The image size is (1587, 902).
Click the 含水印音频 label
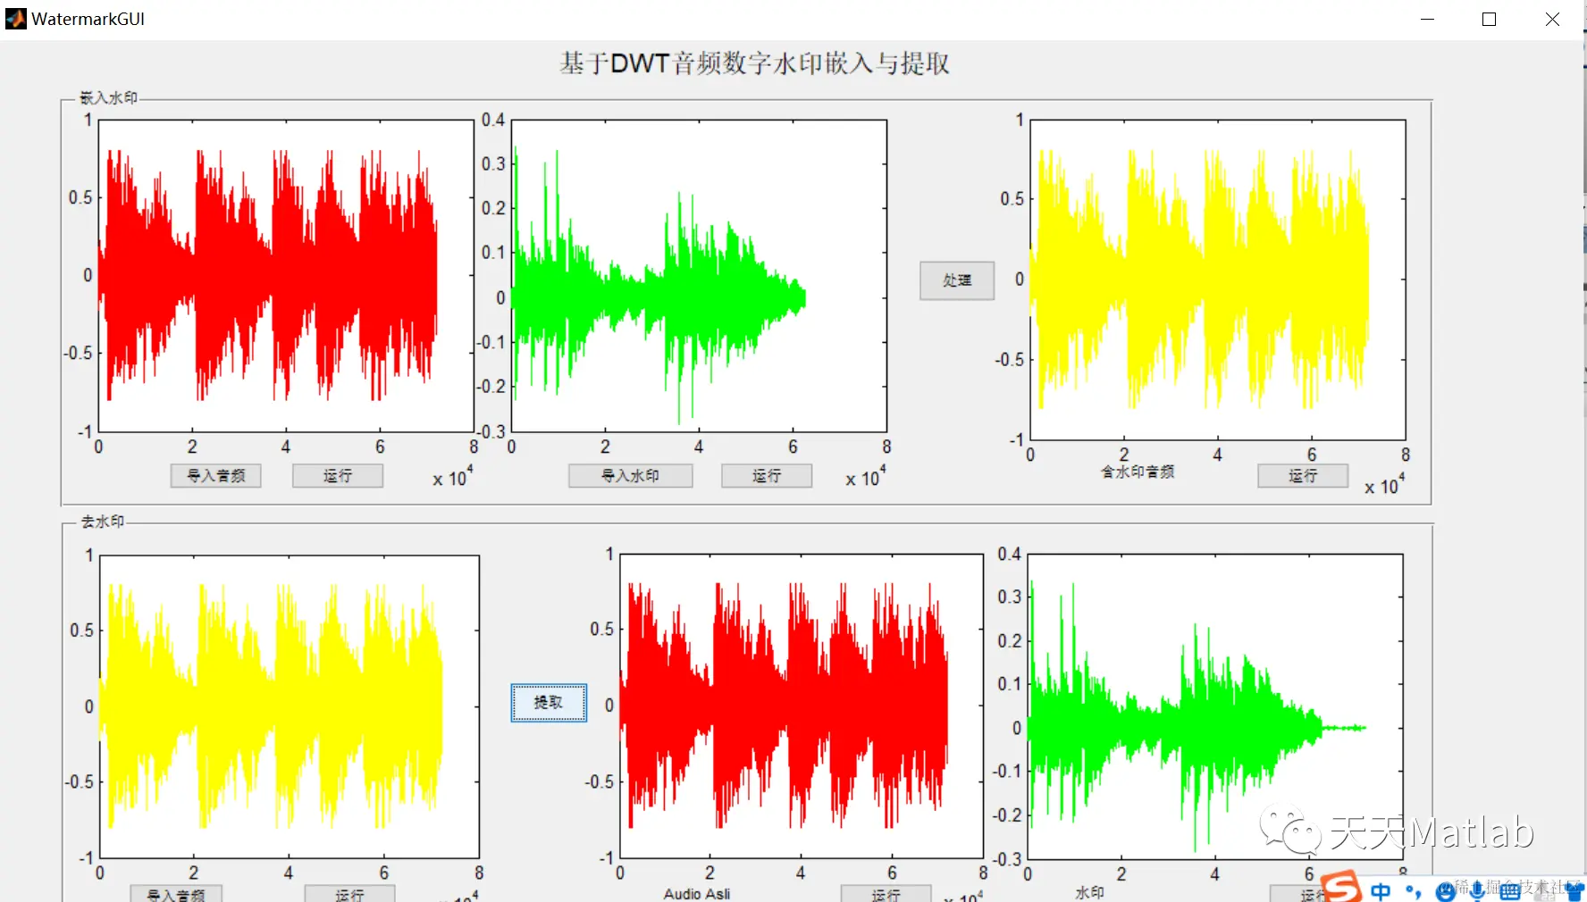(x=1138, y=472)
